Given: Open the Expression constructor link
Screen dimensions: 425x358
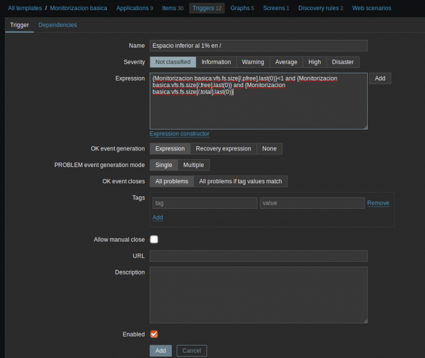Looking at the screenshot, I should tap(179, 134).
